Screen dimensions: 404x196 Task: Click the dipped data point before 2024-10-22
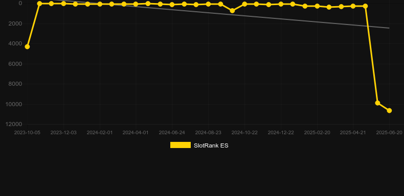tap(232, 11)
